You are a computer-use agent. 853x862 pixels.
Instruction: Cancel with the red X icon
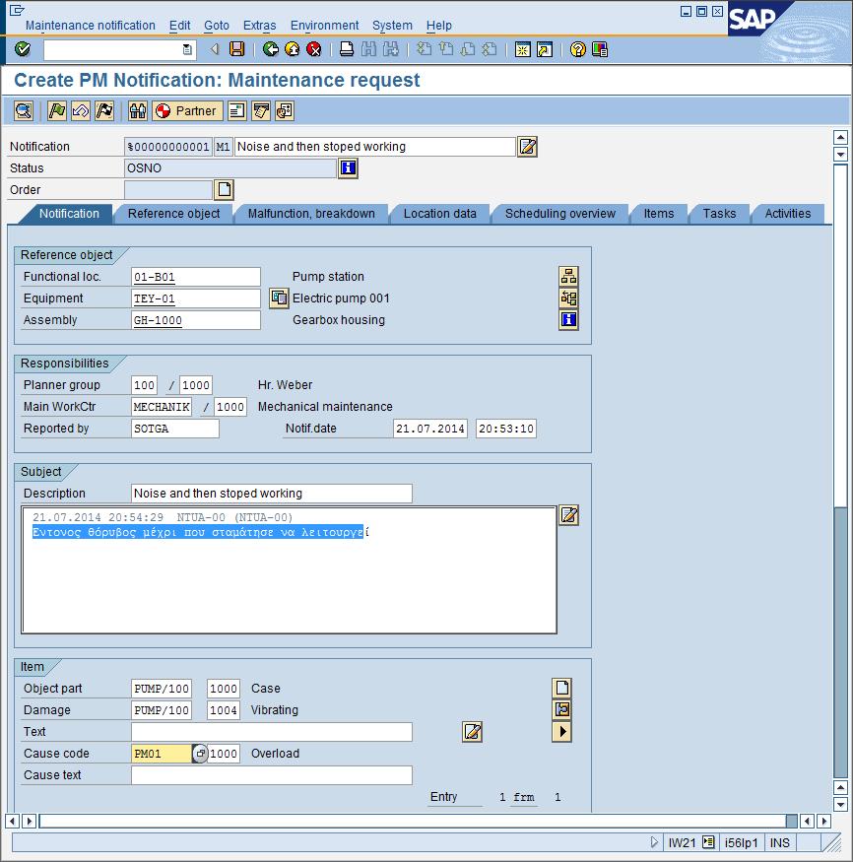[x=314, y=49]
